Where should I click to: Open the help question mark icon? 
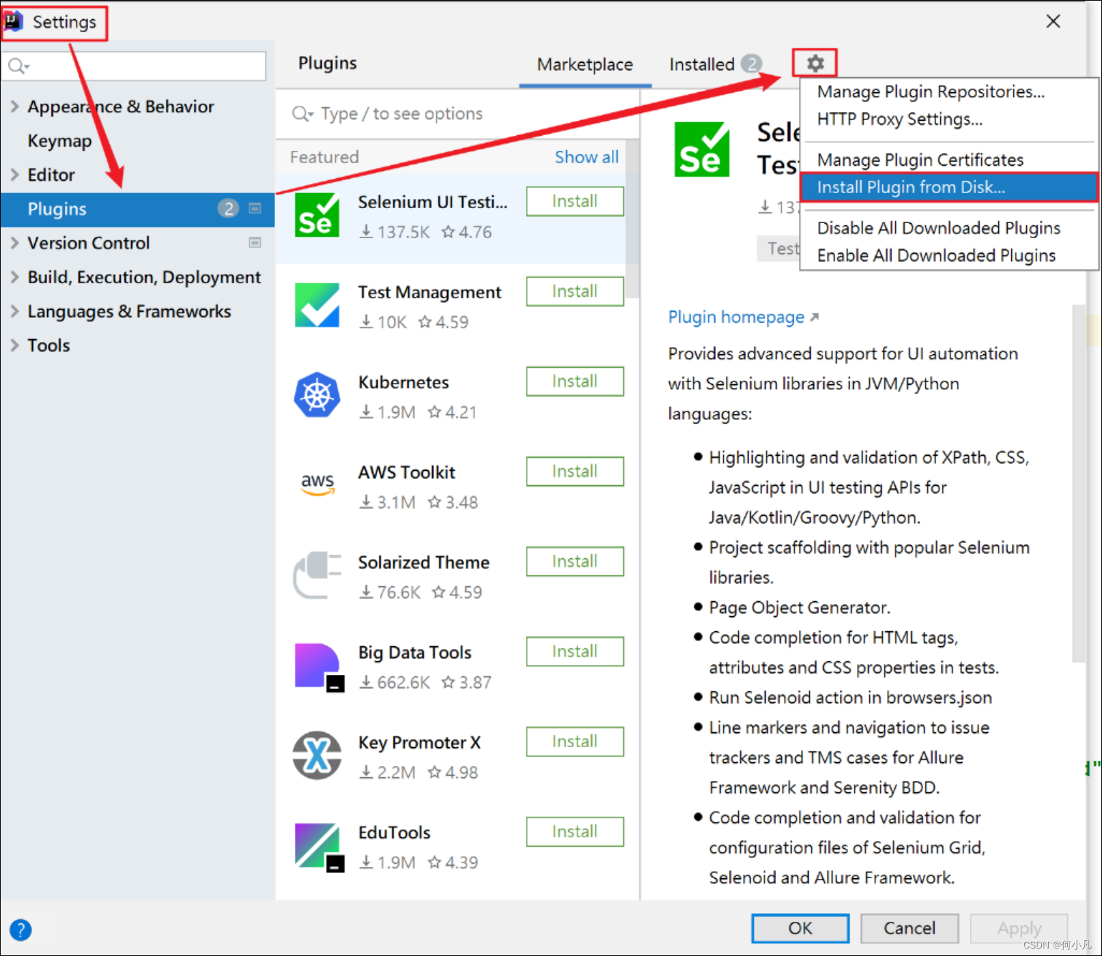[20, 929]
